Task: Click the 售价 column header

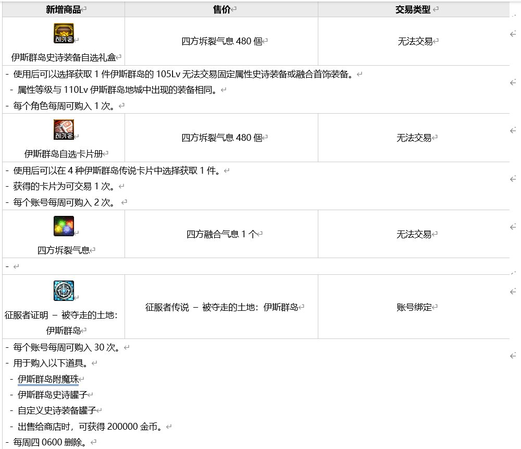Action: point(220,9)
